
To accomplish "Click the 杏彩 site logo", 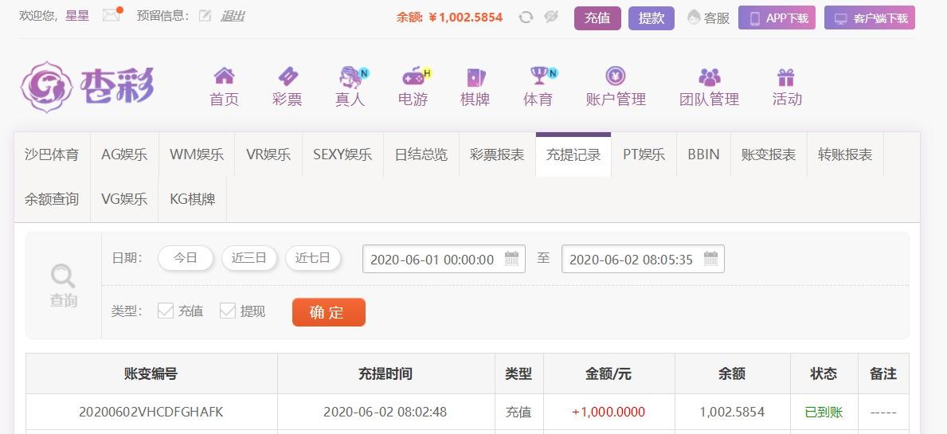I will tap(88, 87).
